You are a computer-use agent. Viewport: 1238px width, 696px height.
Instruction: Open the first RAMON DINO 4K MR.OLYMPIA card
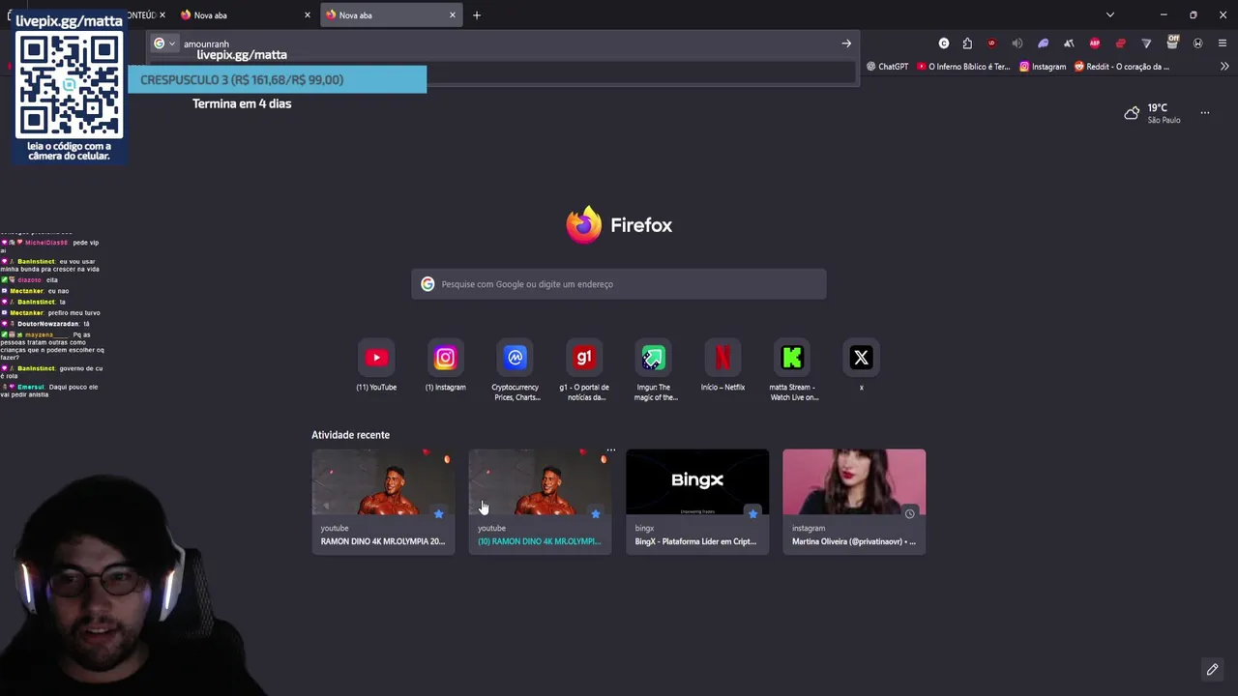[x=383, y=501]
